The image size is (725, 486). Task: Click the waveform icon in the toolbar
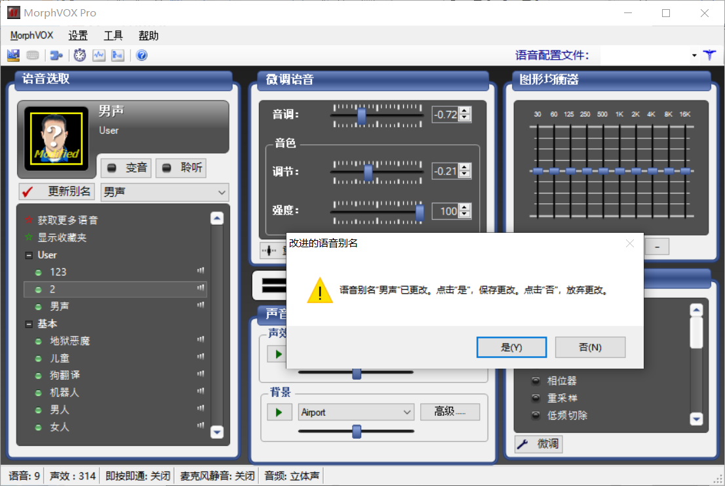pos(99,56)
